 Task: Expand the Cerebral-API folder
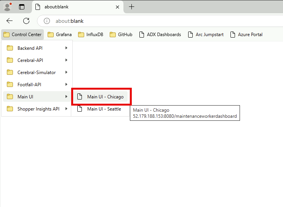pos(37,60)
